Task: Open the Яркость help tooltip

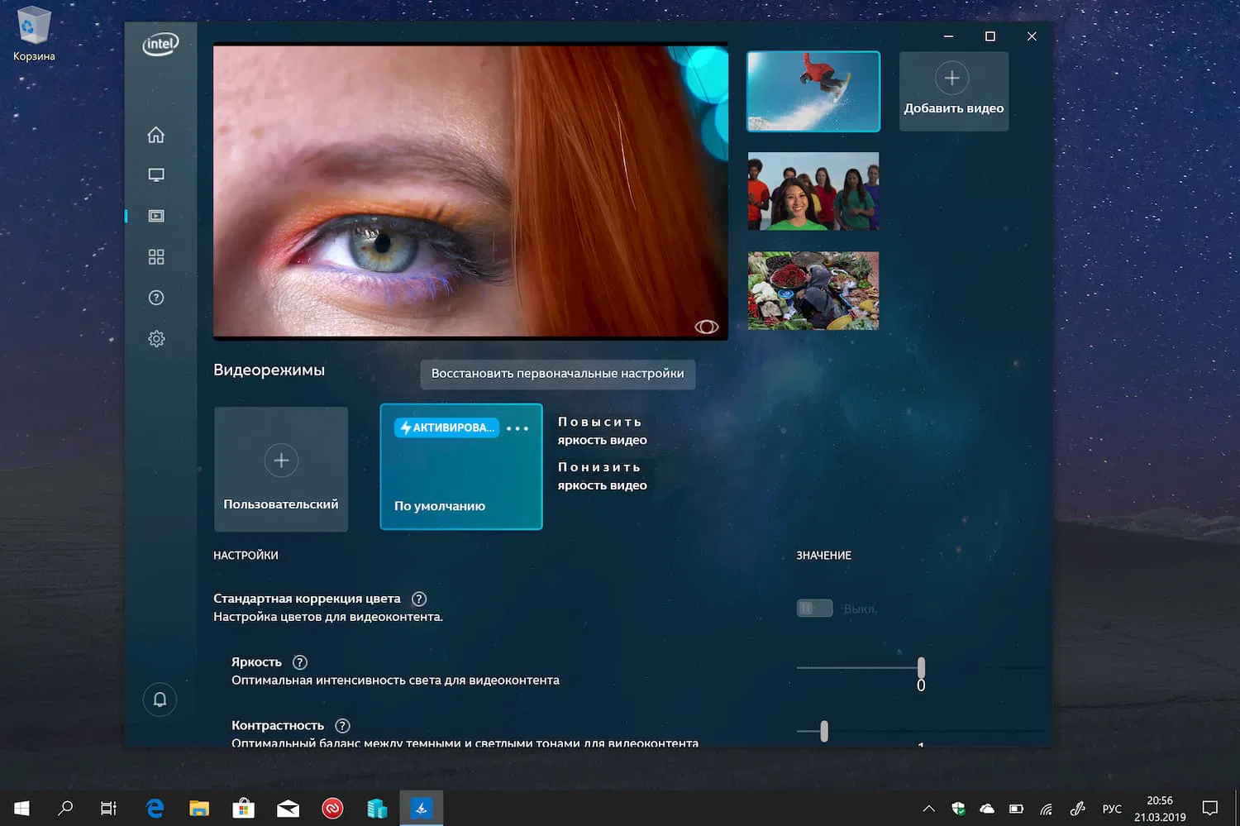Action: coord(299,661)
